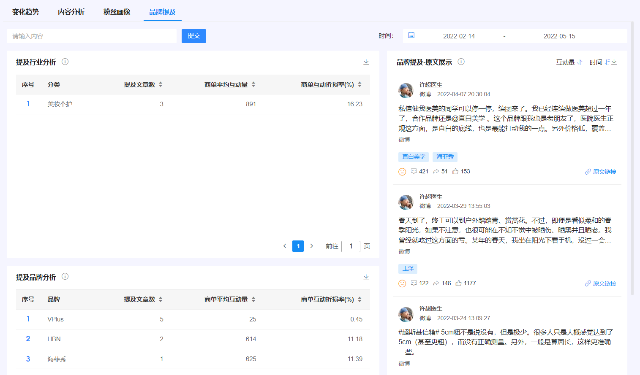
Task: Click the 直白美学 brand tag
Action: pos(414,157)
